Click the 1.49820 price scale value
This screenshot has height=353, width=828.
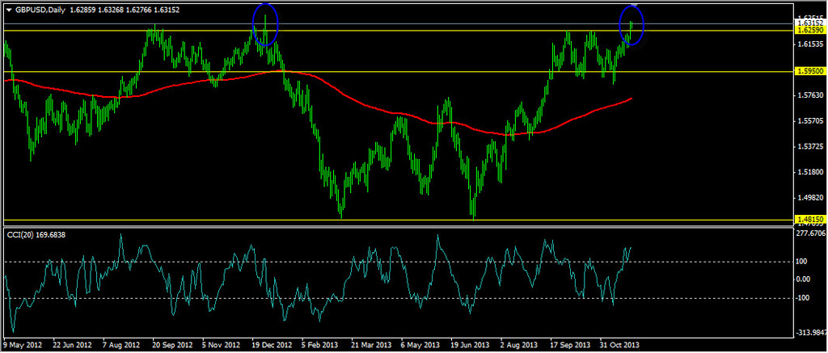[x=810, y=197]
